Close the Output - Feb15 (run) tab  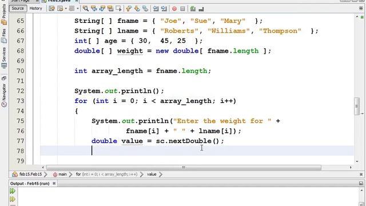[x=54, y=183]
